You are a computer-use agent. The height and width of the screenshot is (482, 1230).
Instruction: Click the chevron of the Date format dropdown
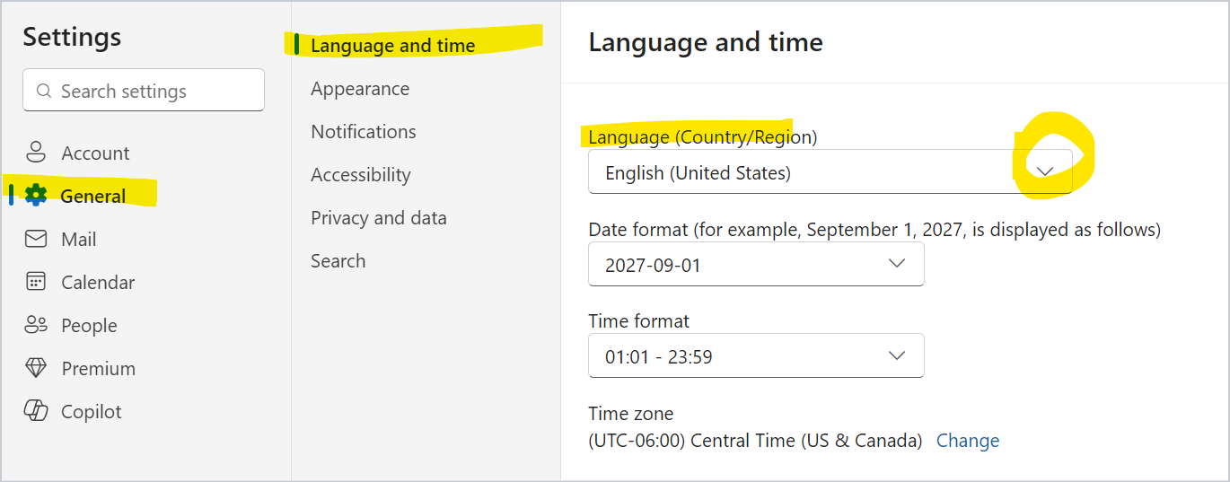[896, 263]
